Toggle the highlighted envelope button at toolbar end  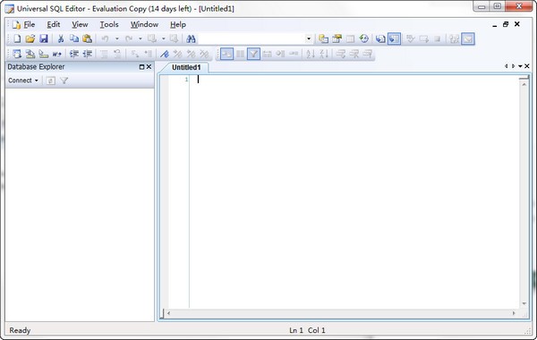pyautogui.click(x=468, y=38)
